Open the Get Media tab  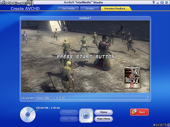(68, 8)
